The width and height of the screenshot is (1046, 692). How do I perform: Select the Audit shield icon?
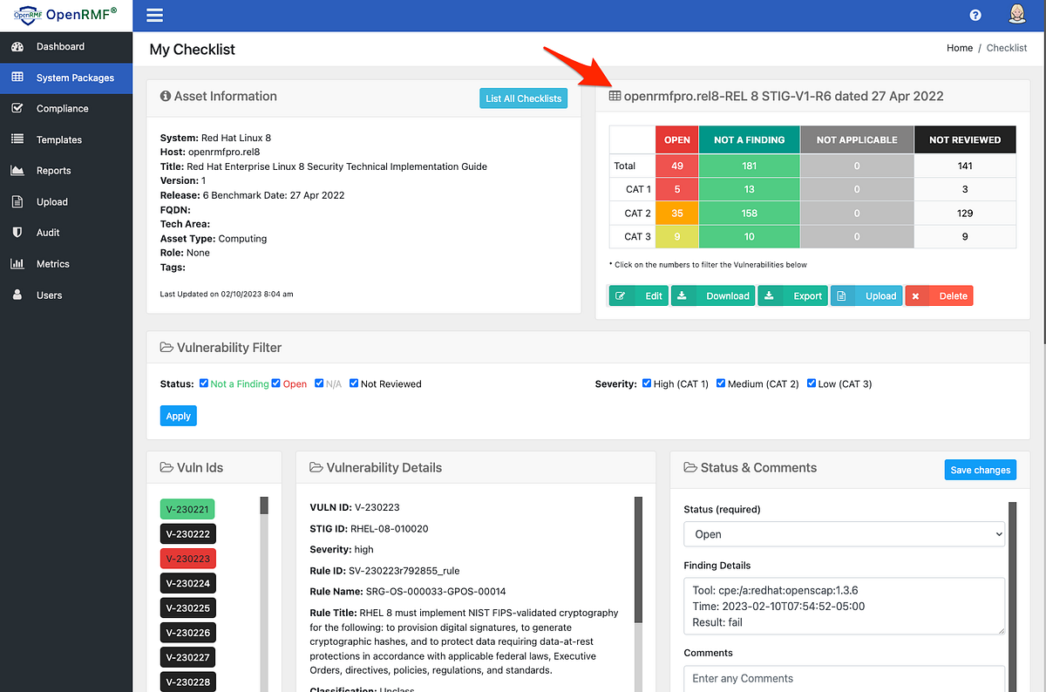tap(17, 233)
